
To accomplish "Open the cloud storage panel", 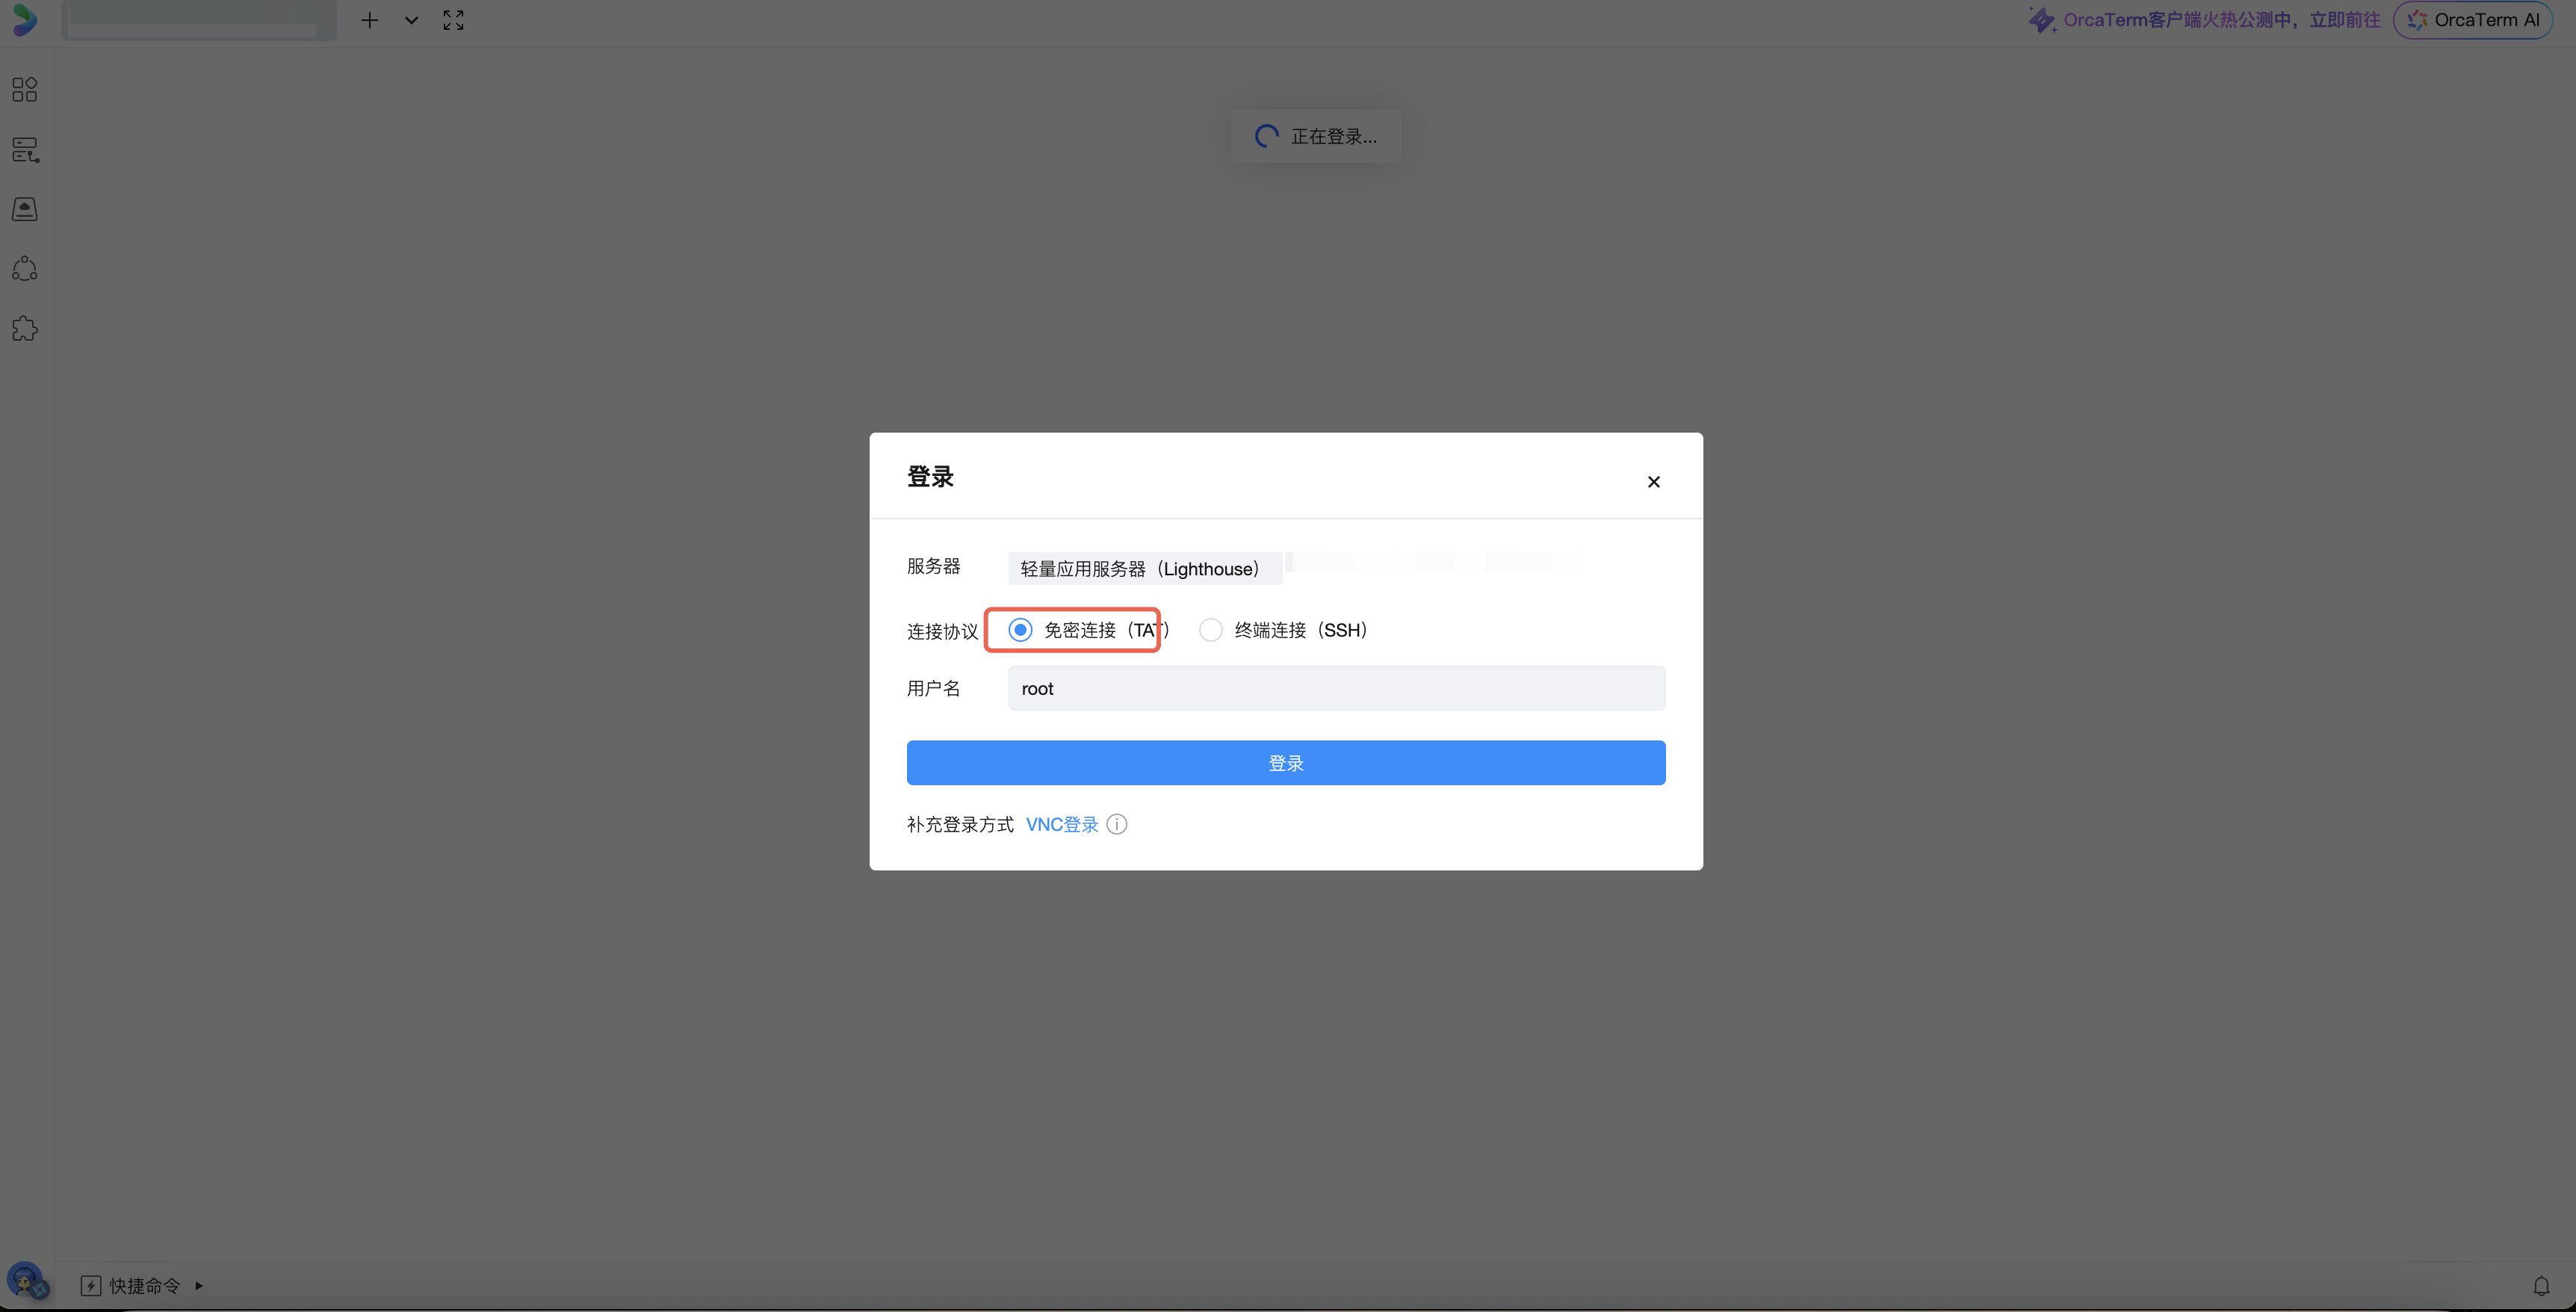I will click(x=25, y=209).
